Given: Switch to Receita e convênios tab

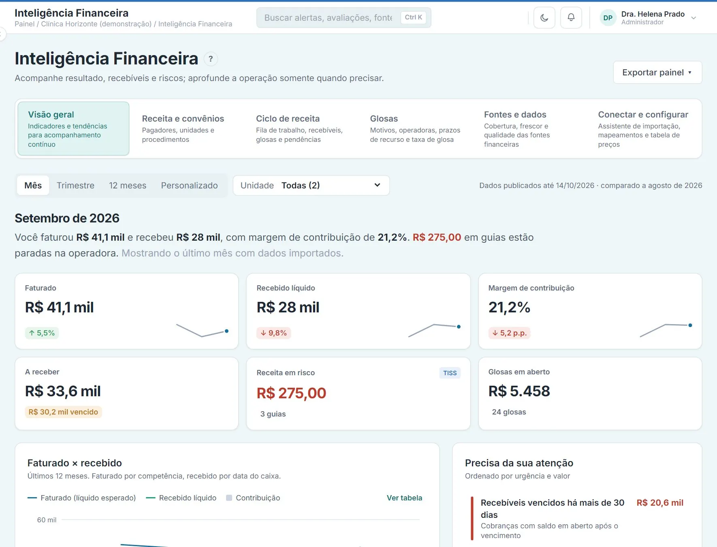Looking at the screenshot, I should tap(187, 128).
